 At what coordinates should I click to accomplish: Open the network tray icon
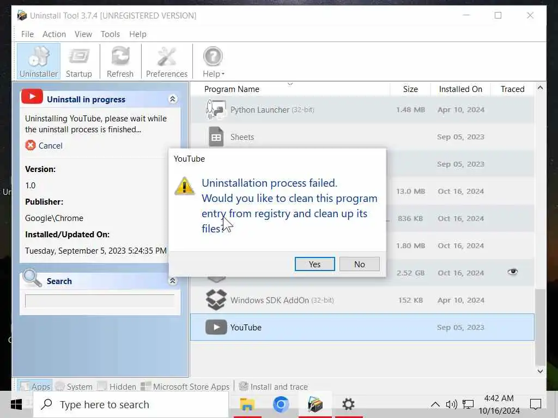468,404
